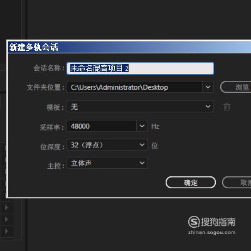Click the 48000 sample rate value field

pyautogui.click(x=102, y=126)
